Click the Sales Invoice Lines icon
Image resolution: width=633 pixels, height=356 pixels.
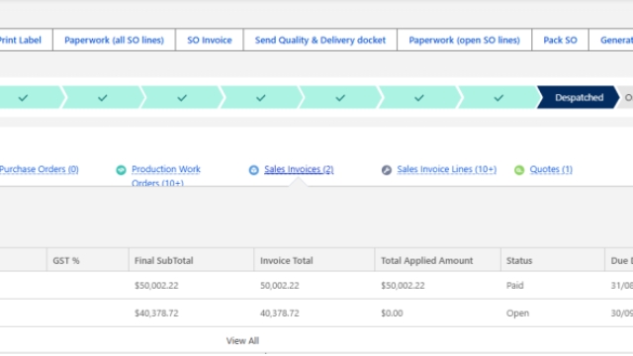coord(387,170)
